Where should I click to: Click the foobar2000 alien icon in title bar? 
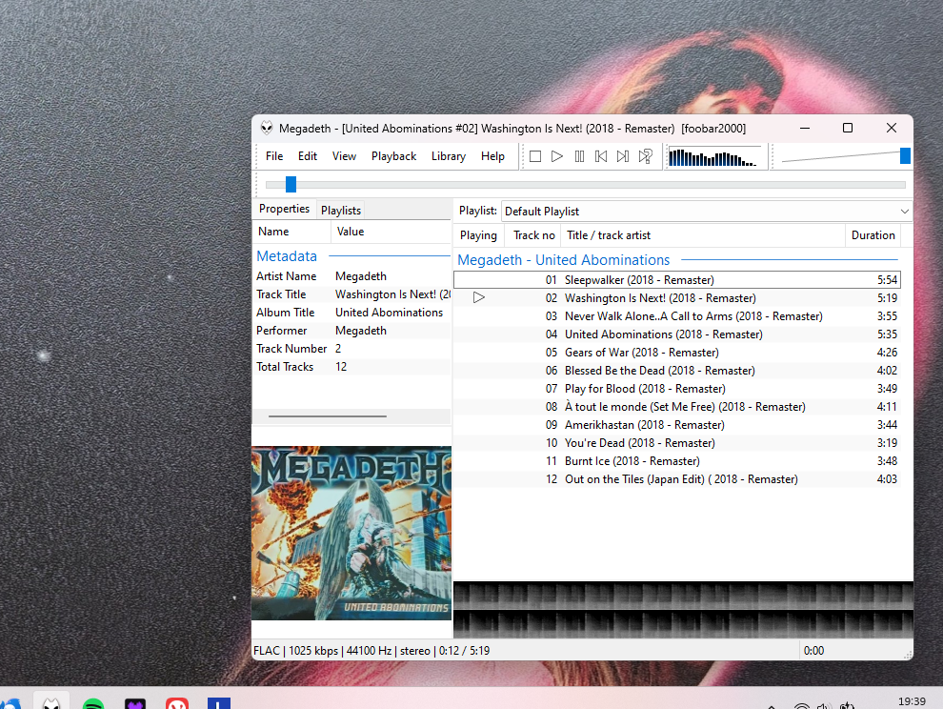point(267,129)
